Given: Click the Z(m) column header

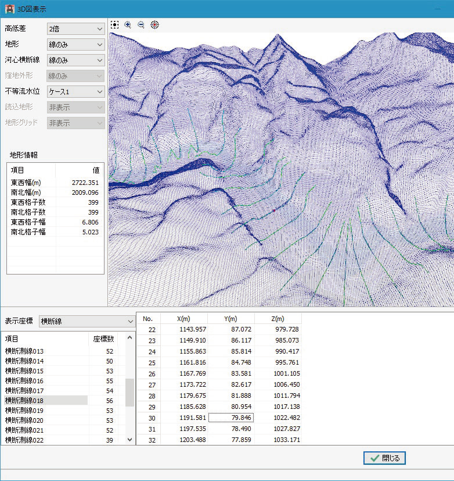Looking at the screenshot, I should (278, 319).
